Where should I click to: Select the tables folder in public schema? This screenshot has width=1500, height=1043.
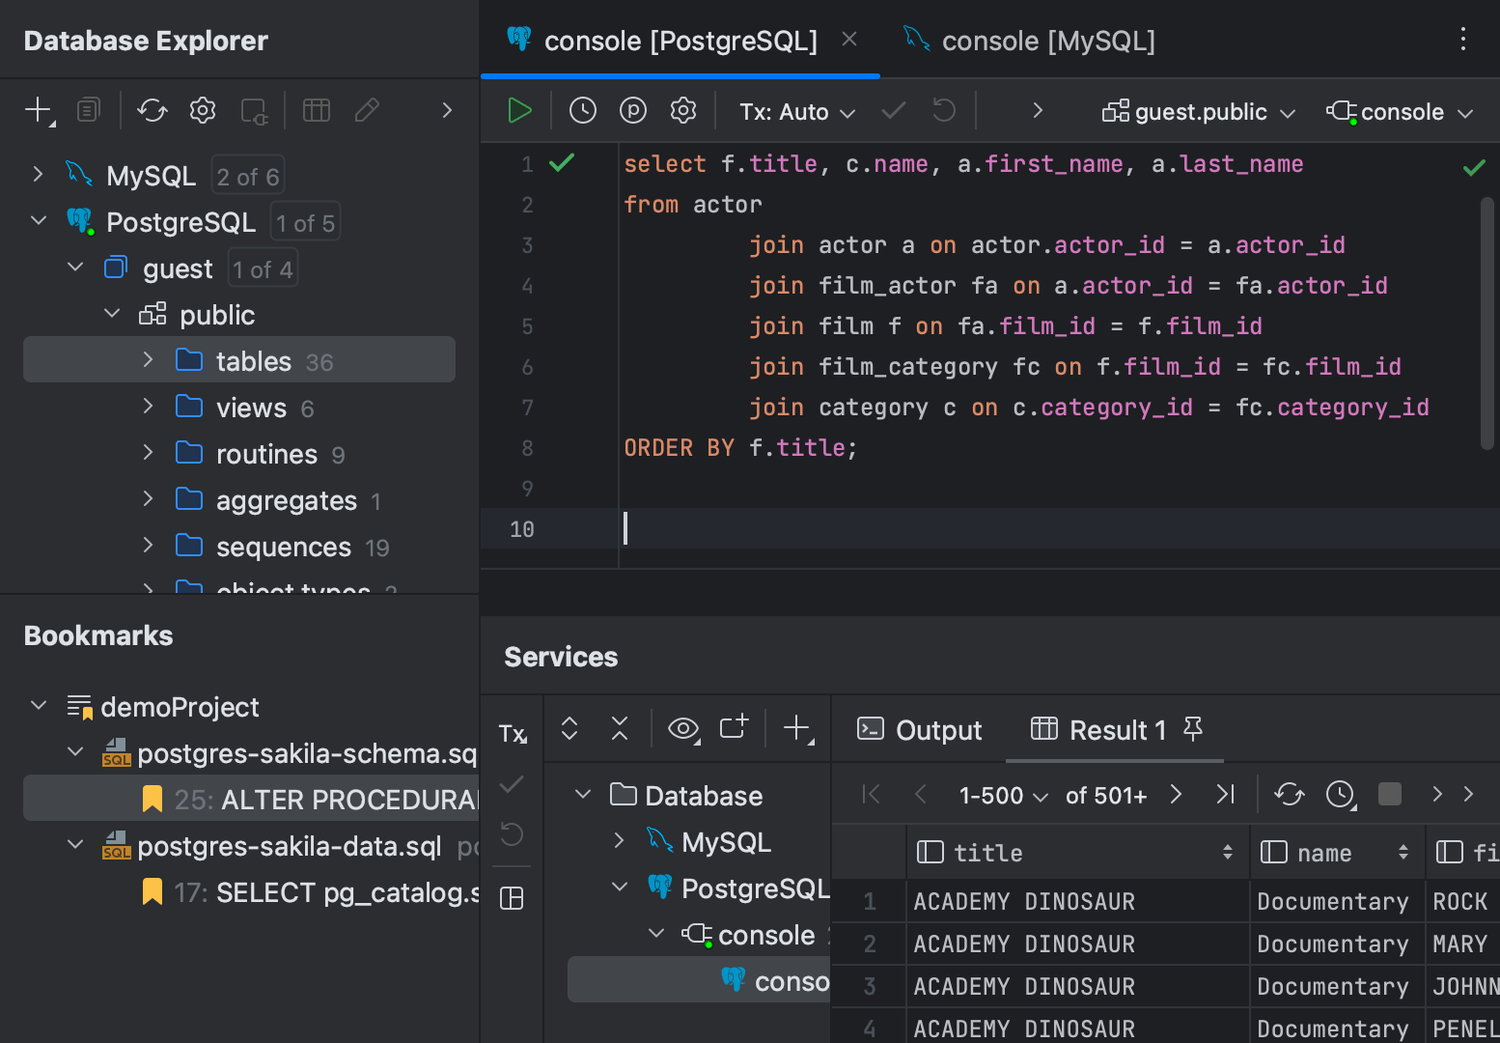(x=253, y=361)
